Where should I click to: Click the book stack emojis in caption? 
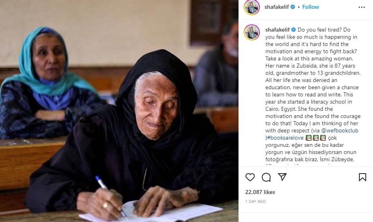(x=316, y=138)
